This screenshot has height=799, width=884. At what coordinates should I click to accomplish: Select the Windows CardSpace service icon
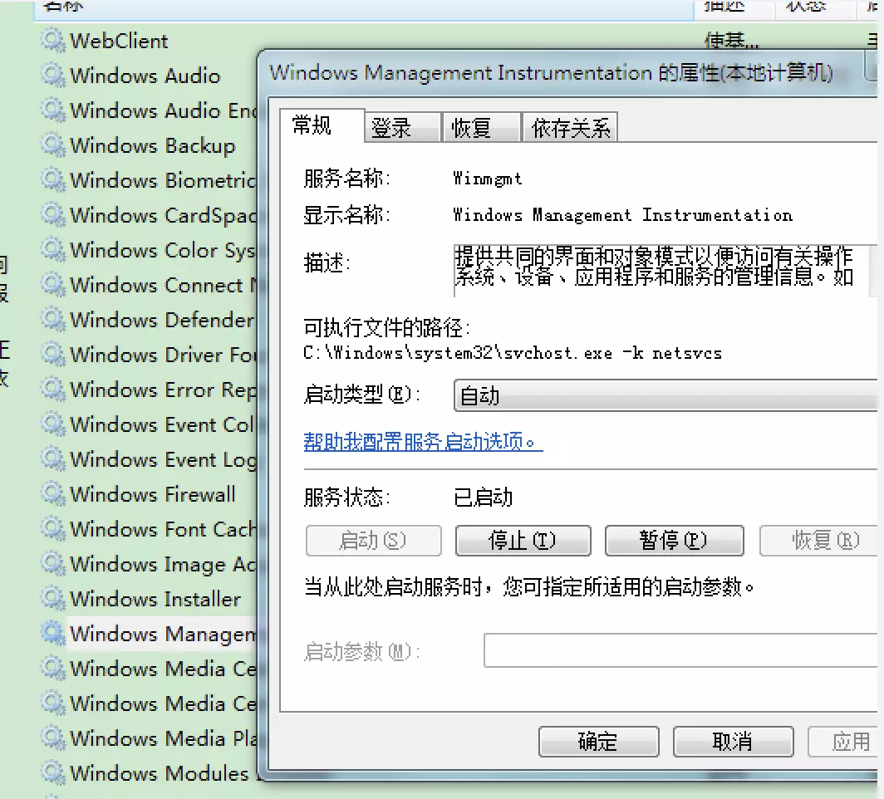tap(53, 215)
